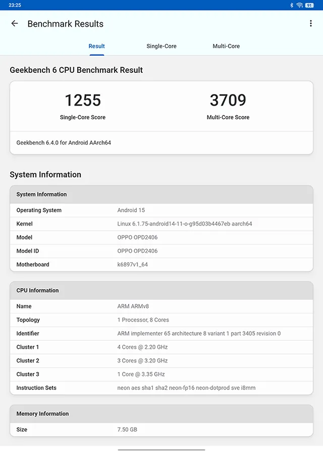Tap the Multi-Core Score label
The height and width of the screenshot is (453, 323).
[x=228, y=117]
